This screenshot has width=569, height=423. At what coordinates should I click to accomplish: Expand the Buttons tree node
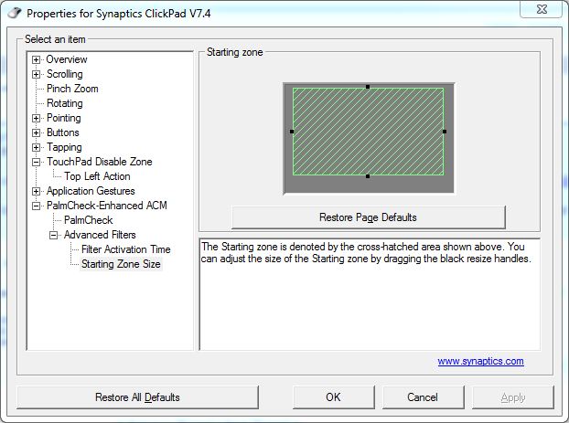click(36, 132)
